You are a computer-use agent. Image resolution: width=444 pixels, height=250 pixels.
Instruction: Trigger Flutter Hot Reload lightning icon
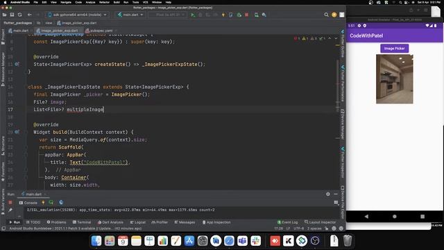[223, 15]
